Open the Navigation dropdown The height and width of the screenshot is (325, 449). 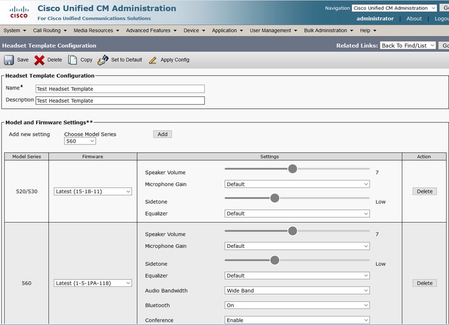pyautogui.click(x=394, y=8)
